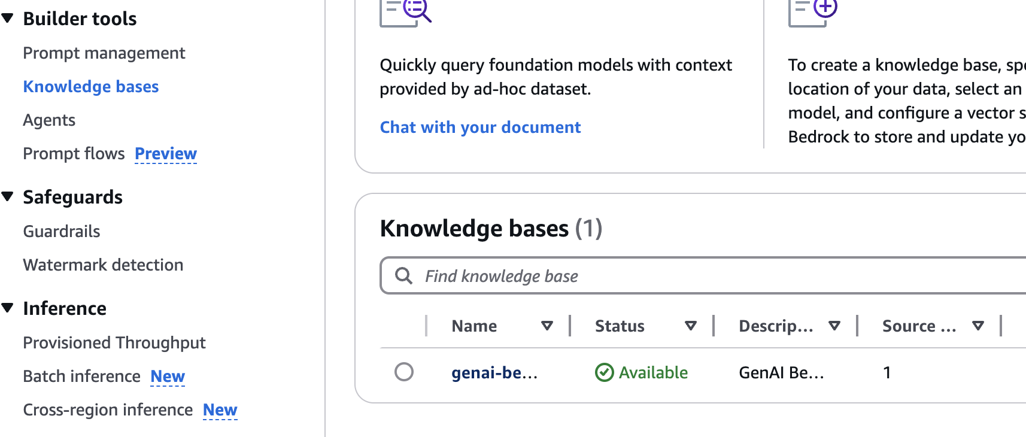Screen dimensions: 1026x437
Task: Go to Agents in sidebar
Action: click(x=49, y=120)
